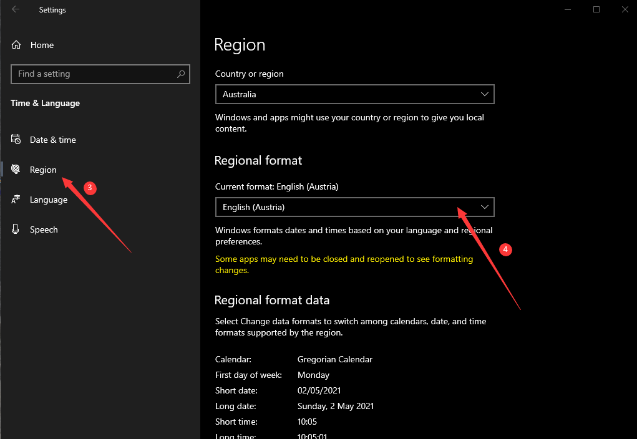This screenshot has width=637, height=439.
Task: Return to Settings Home via the Home label
Action: click(42, 45)
